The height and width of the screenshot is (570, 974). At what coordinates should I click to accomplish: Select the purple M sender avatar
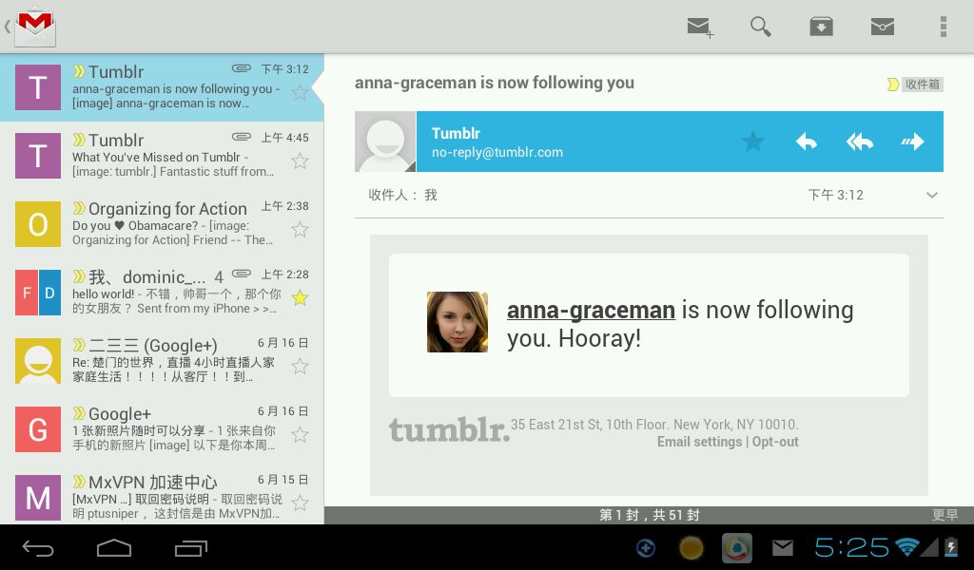(38, 497)
